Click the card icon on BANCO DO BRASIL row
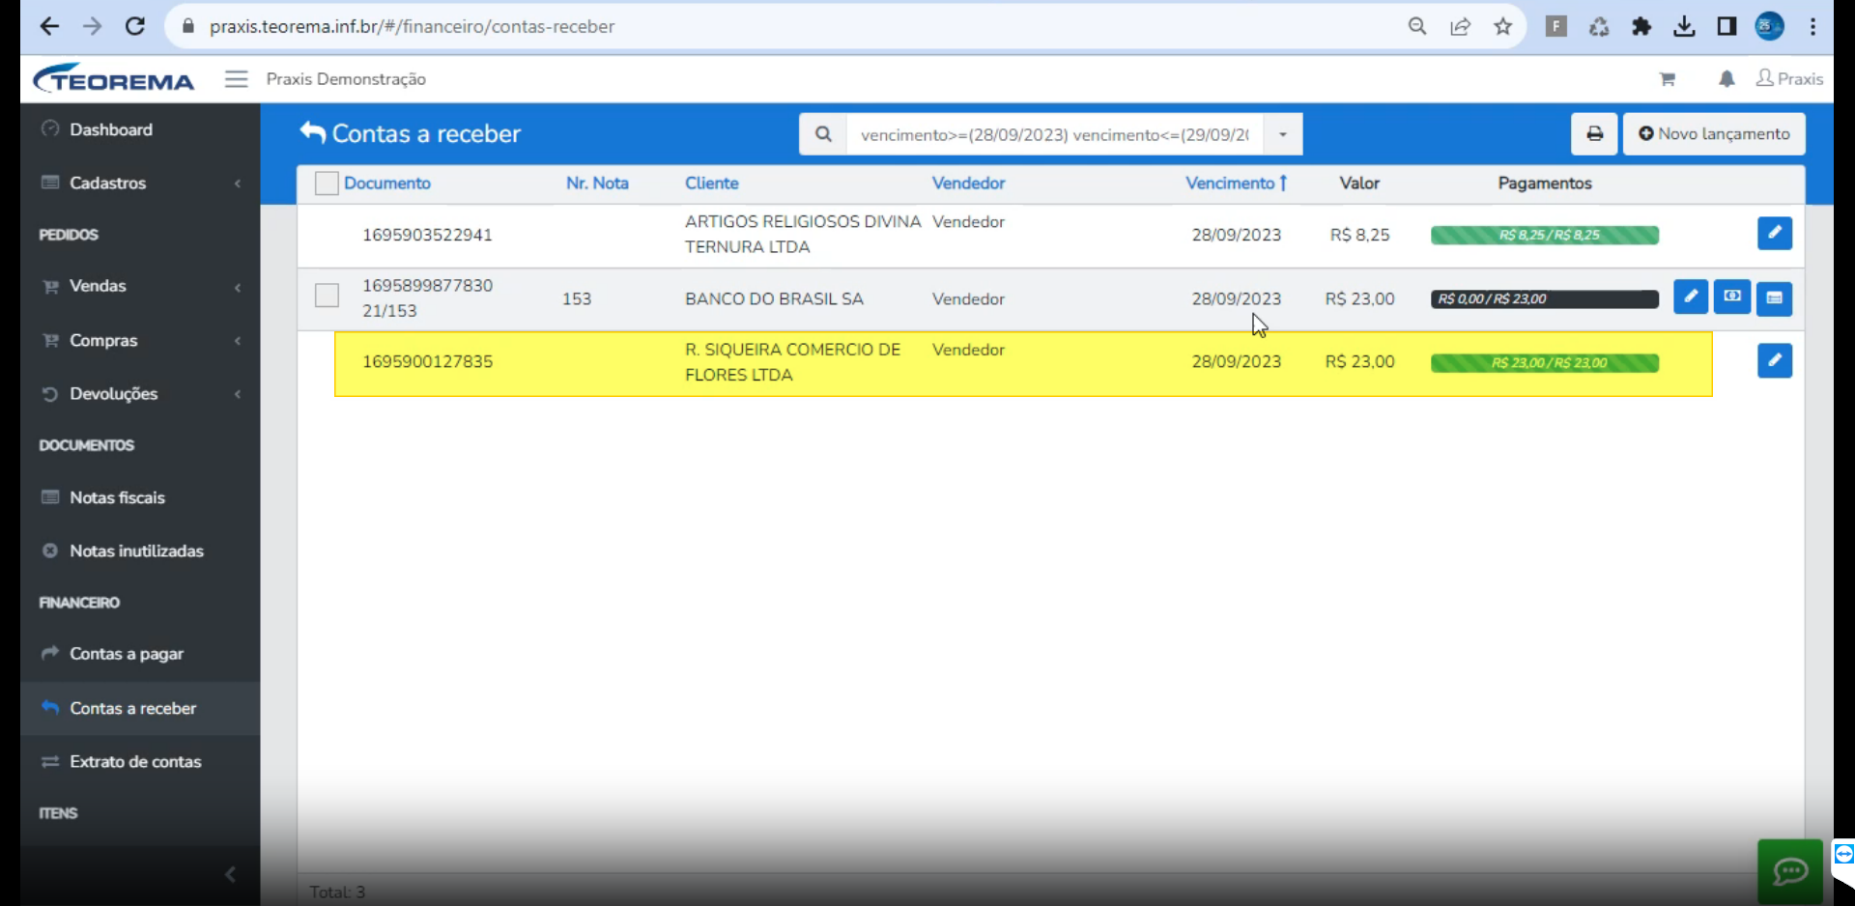Image resolution: width=1855 pixels, height=906 pixels. pos(1774,298)
